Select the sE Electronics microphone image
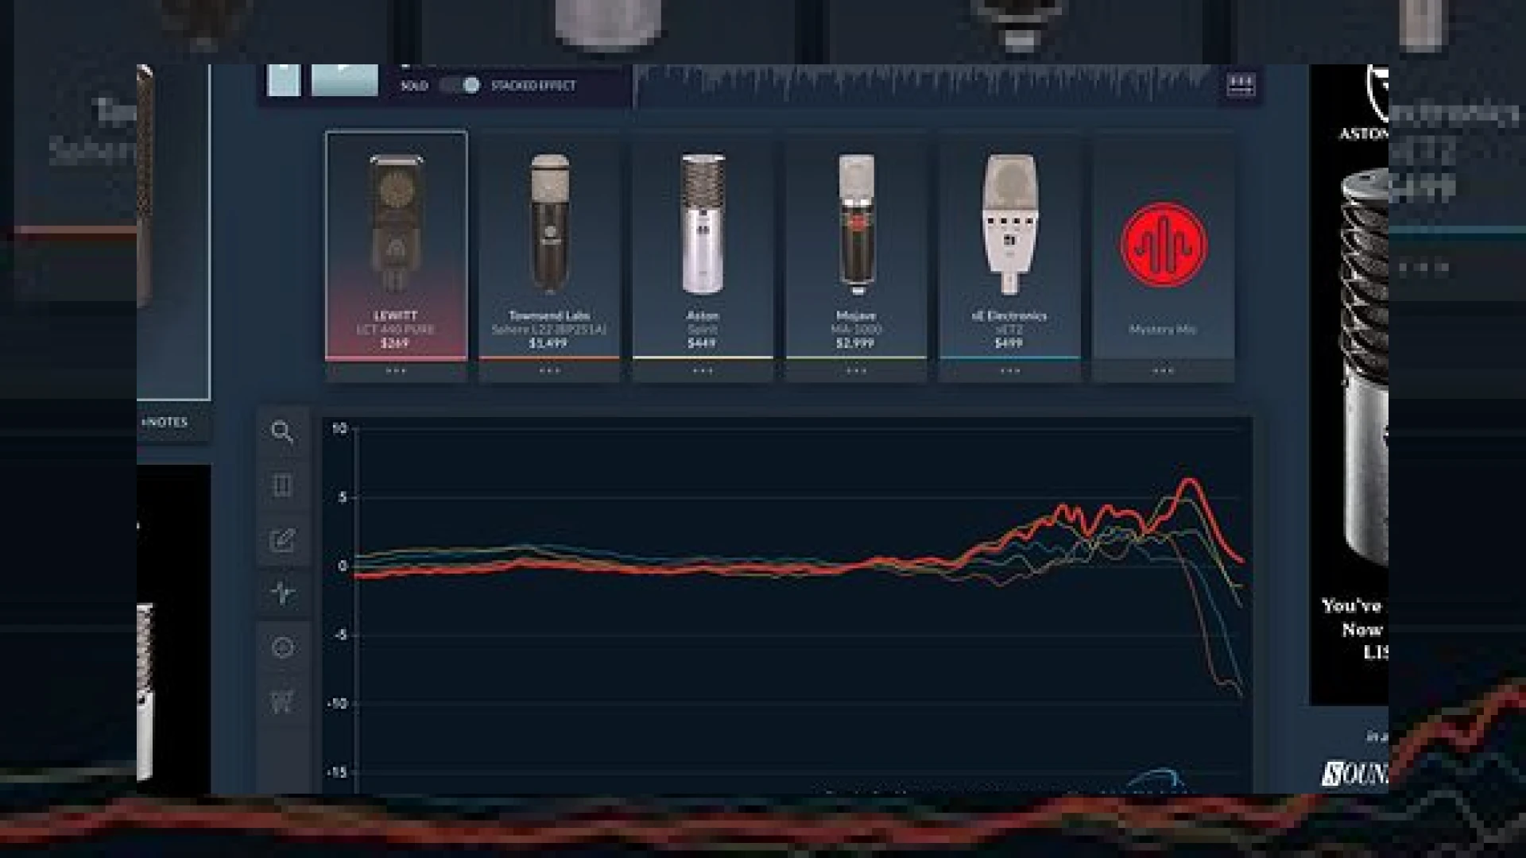1526x858 pixels. coord(1009,224)
